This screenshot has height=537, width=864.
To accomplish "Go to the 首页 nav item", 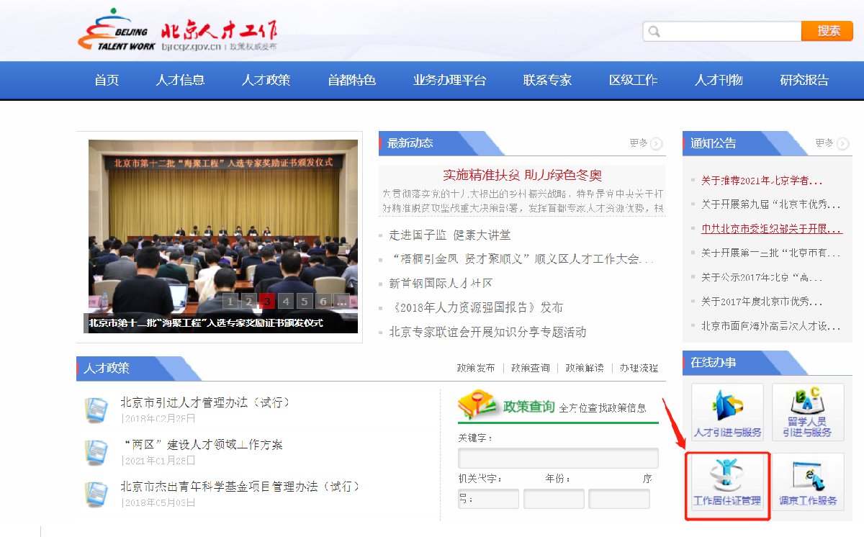I will click(107, 80).
